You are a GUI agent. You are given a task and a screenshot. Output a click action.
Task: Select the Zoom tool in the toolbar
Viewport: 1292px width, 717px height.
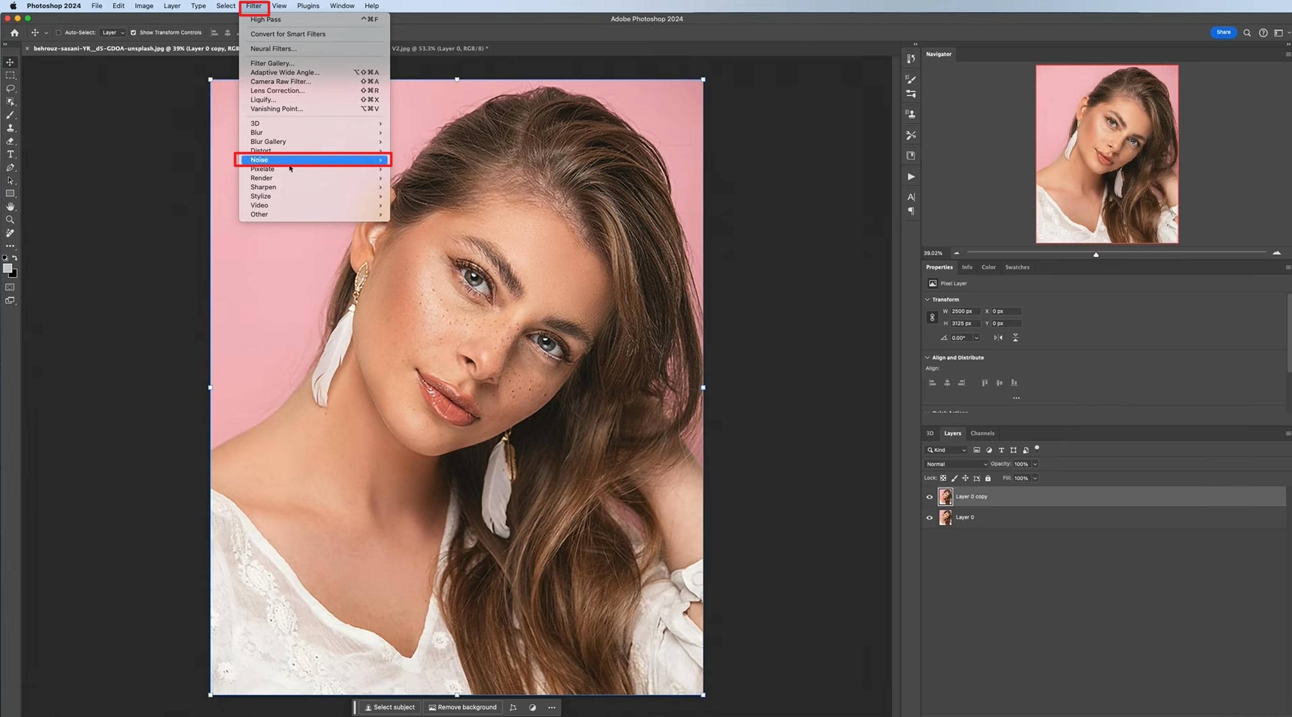10,220
